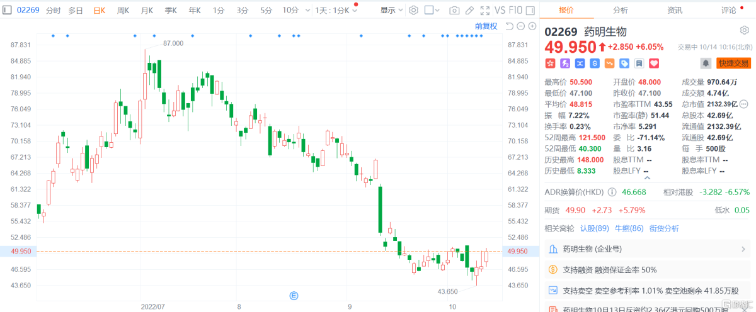756x312 pixels.
Task: Zoom in chart with plus icon
Action: pos(532,26)
